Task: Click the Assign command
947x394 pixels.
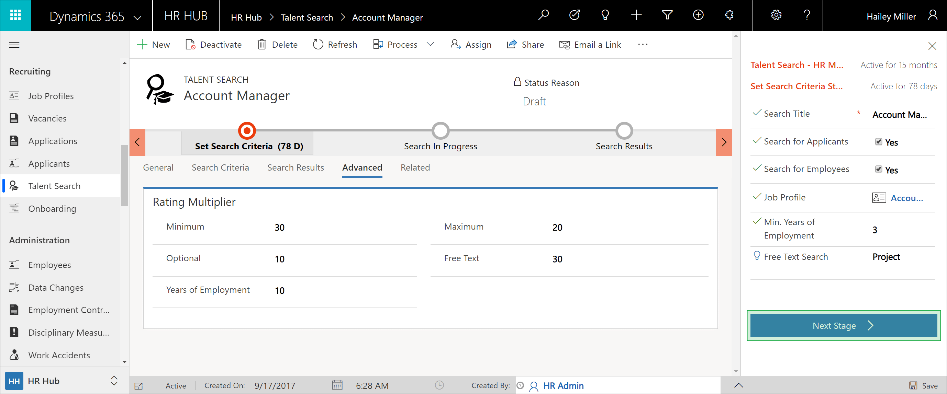Action: click(x=471, y=45)
